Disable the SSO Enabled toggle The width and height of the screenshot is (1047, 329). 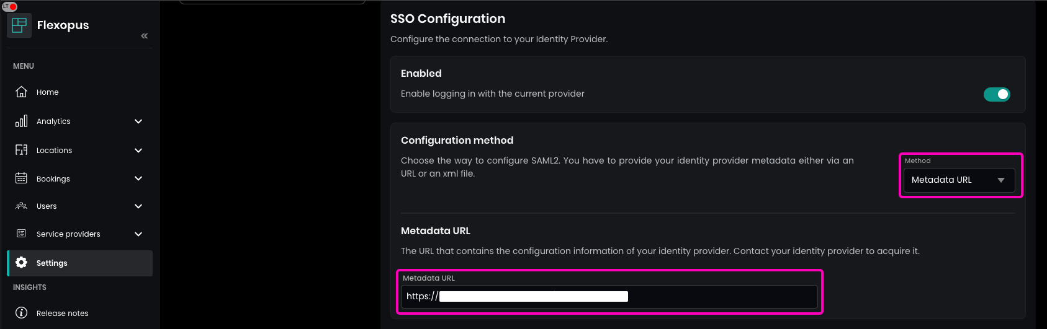pos(997,94)
